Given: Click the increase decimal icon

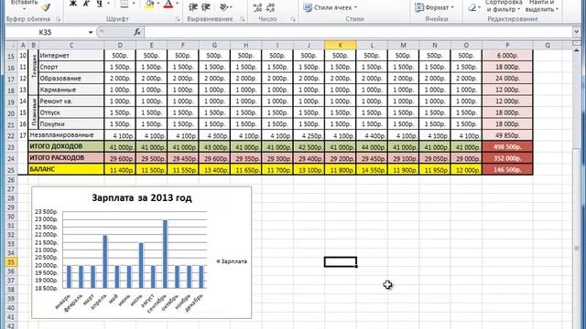Looking at the screenshot, I should 257,7.
